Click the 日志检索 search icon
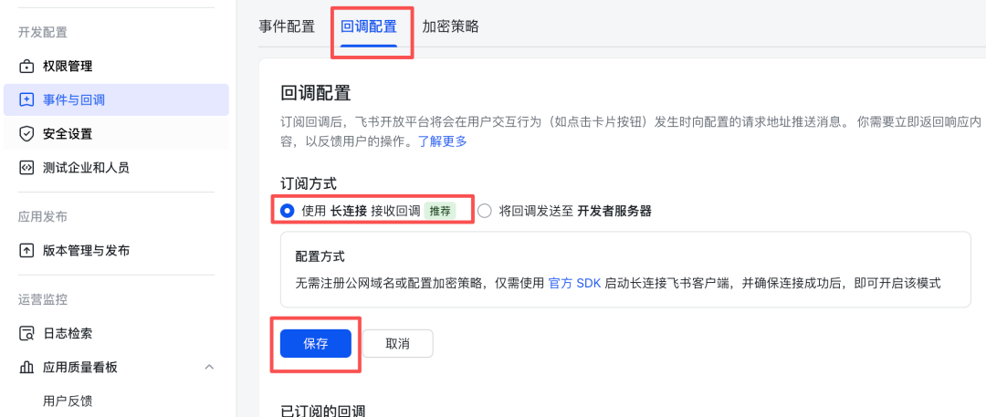The width and height of the screenshot is (986, 417). [26, 334]
